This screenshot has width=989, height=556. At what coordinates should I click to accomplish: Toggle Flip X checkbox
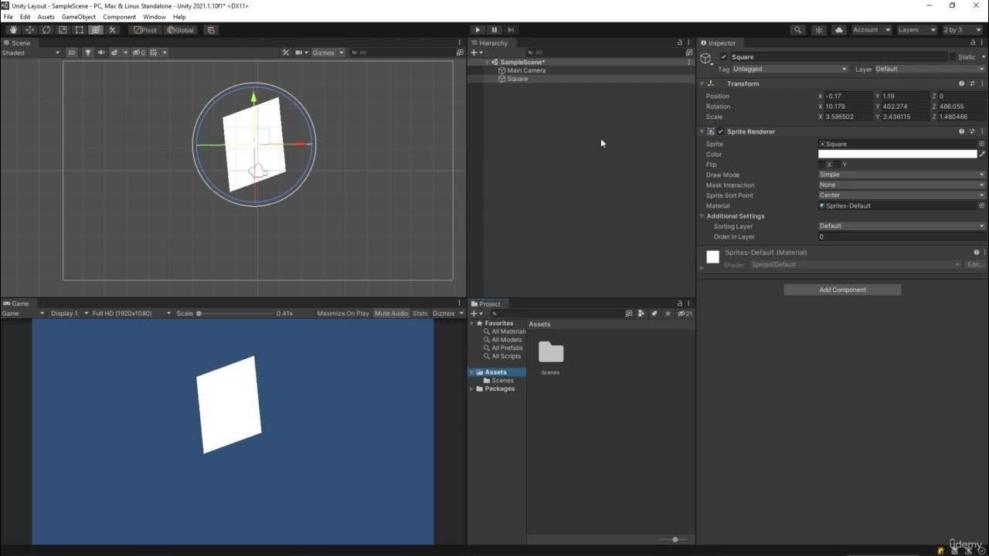[822, 164]
